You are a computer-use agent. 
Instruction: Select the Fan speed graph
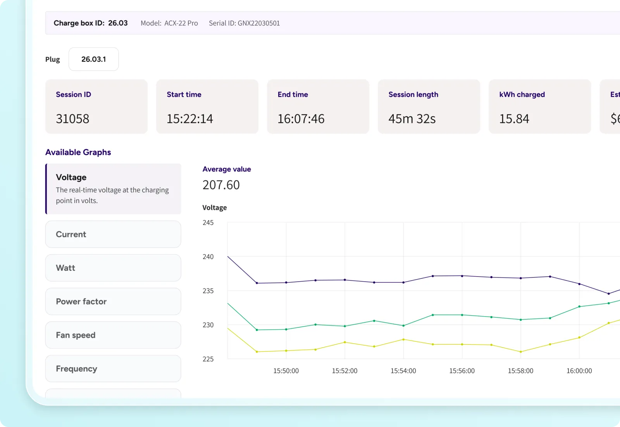point(113,335)
